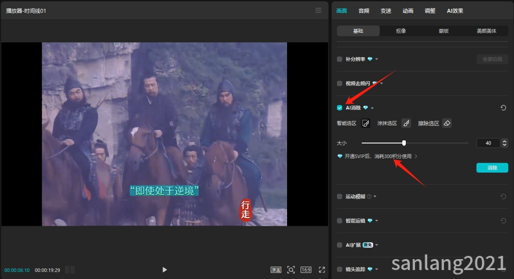This screenshot has width=514, height=279.
Task: Open the player panel hamburger menu
Action: (318, 10)
